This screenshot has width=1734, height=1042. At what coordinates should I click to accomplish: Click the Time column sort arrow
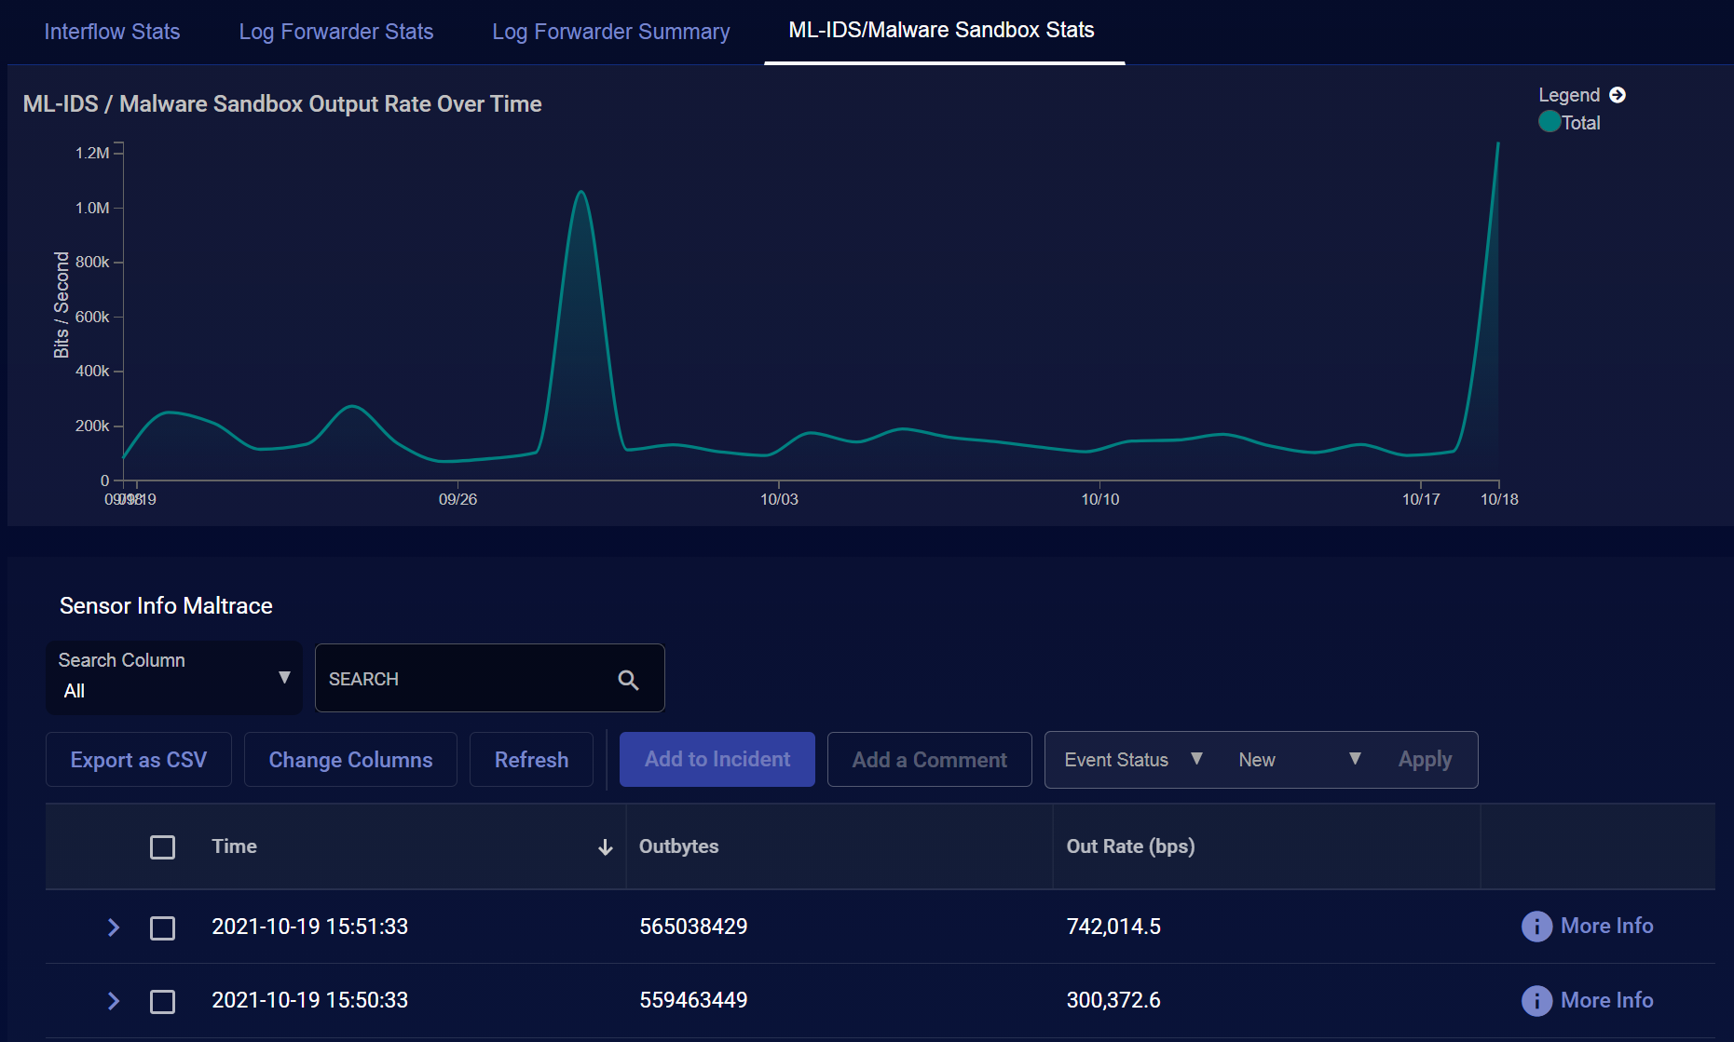pos(606,847)
